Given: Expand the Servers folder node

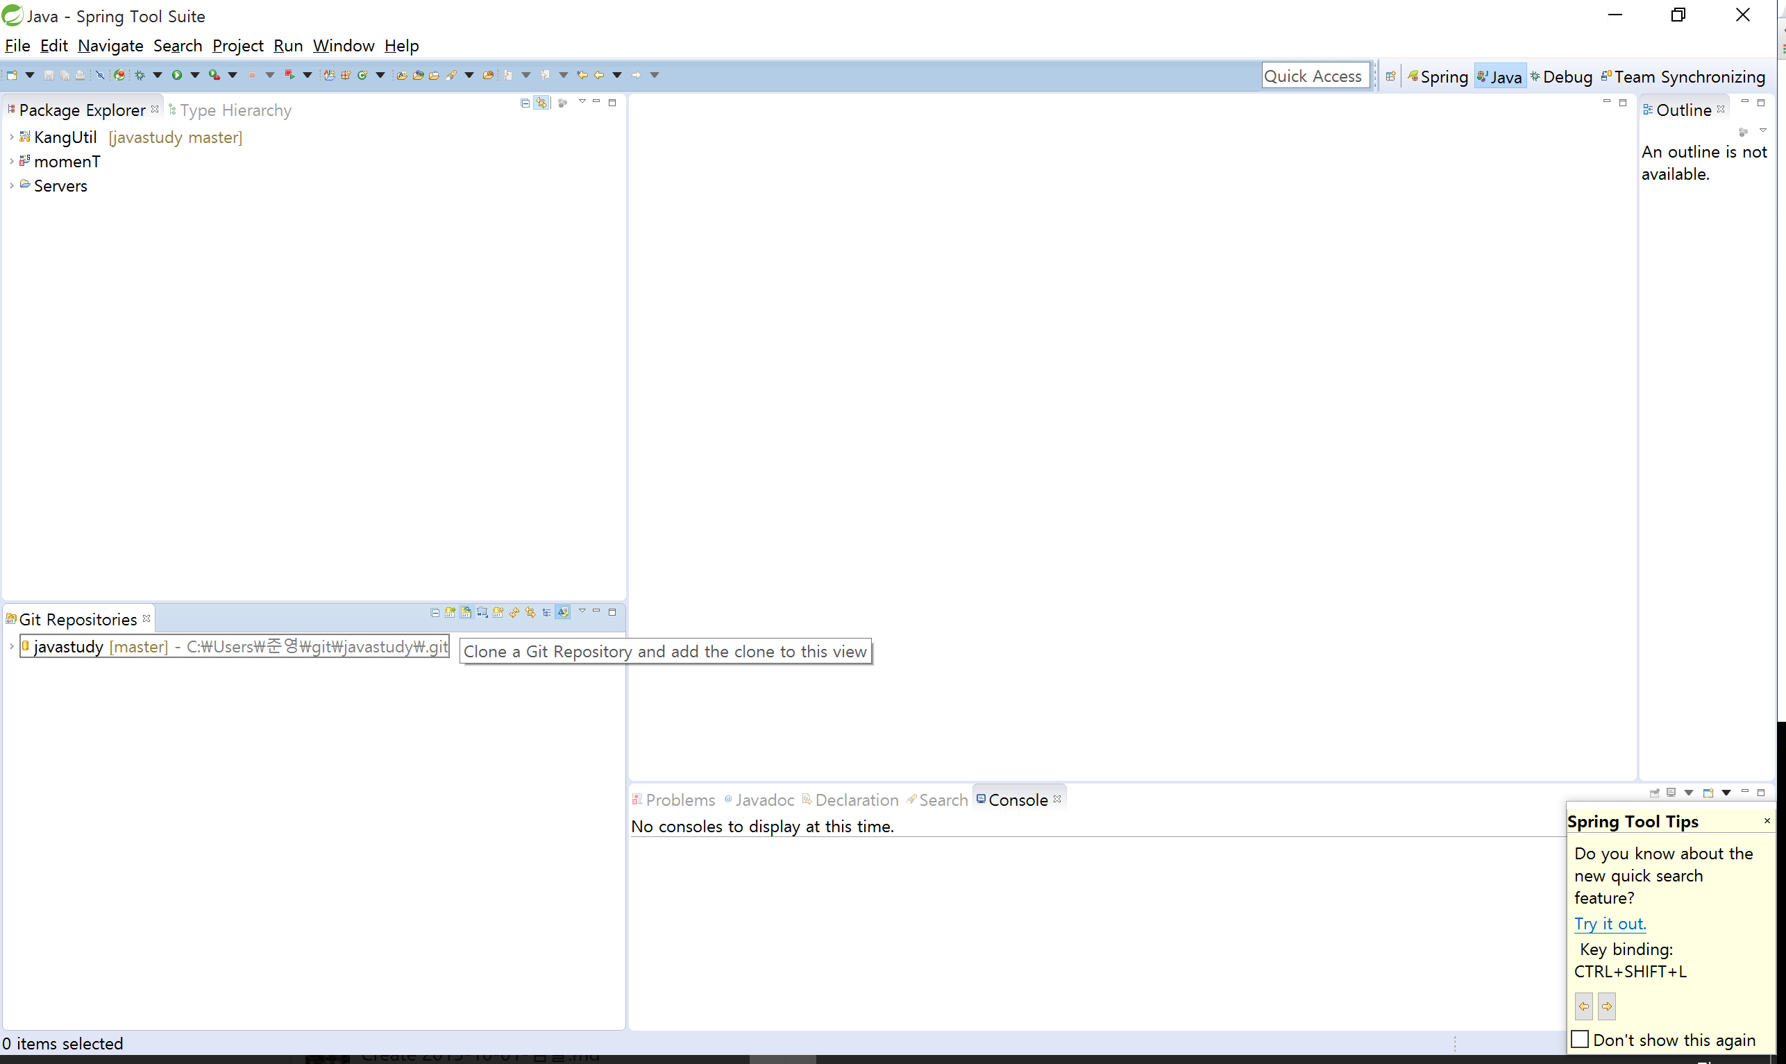Looking at the screenshot, I should 12,186.
